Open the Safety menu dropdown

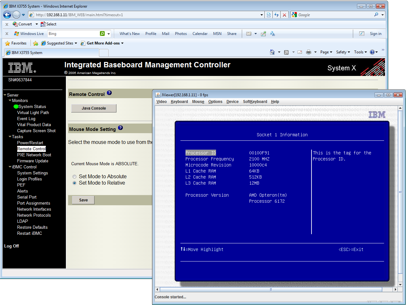coord(343,52)
